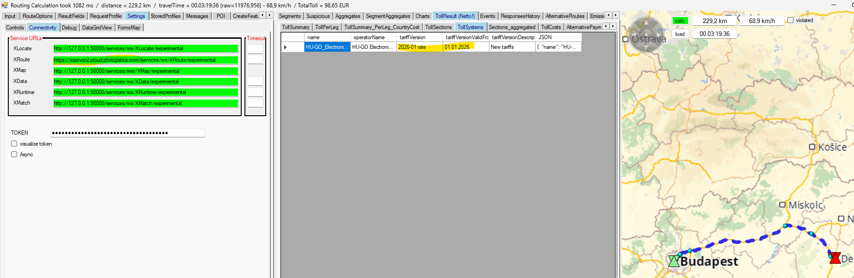This screenshot has height=278, width=854.
Task: Click the red destination marker on the map
Action: [835, 258]
